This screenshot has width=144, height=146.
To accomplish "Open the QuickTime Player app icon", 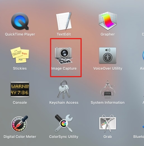I will point(20,21).
